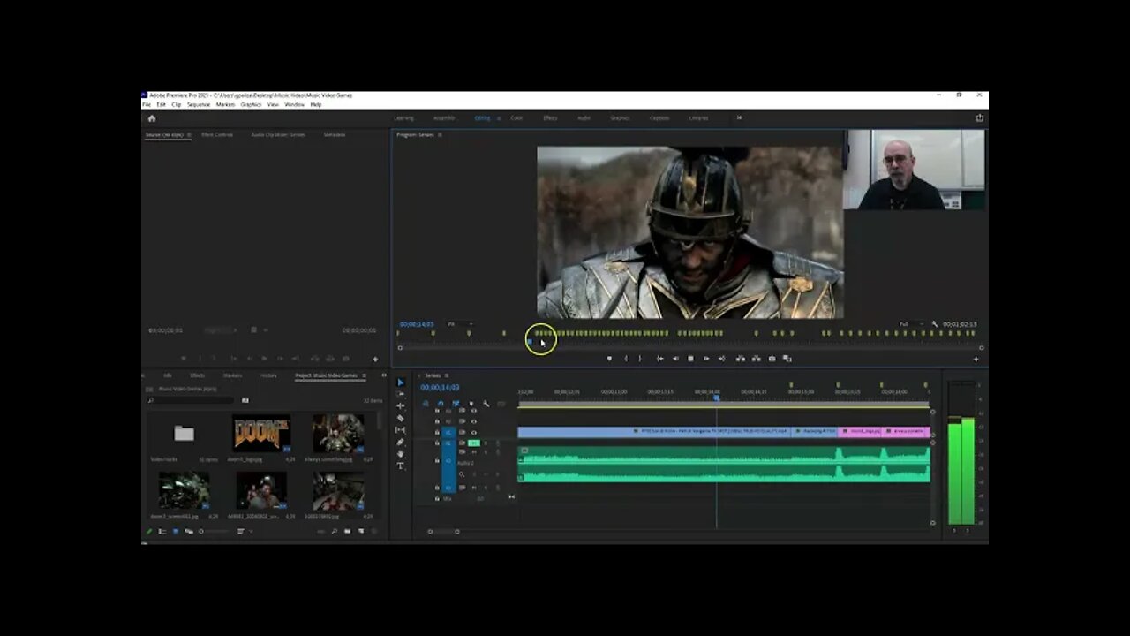Toggle the highlighted green Mute on A1
1130x636 pixels.
(474, 443)
